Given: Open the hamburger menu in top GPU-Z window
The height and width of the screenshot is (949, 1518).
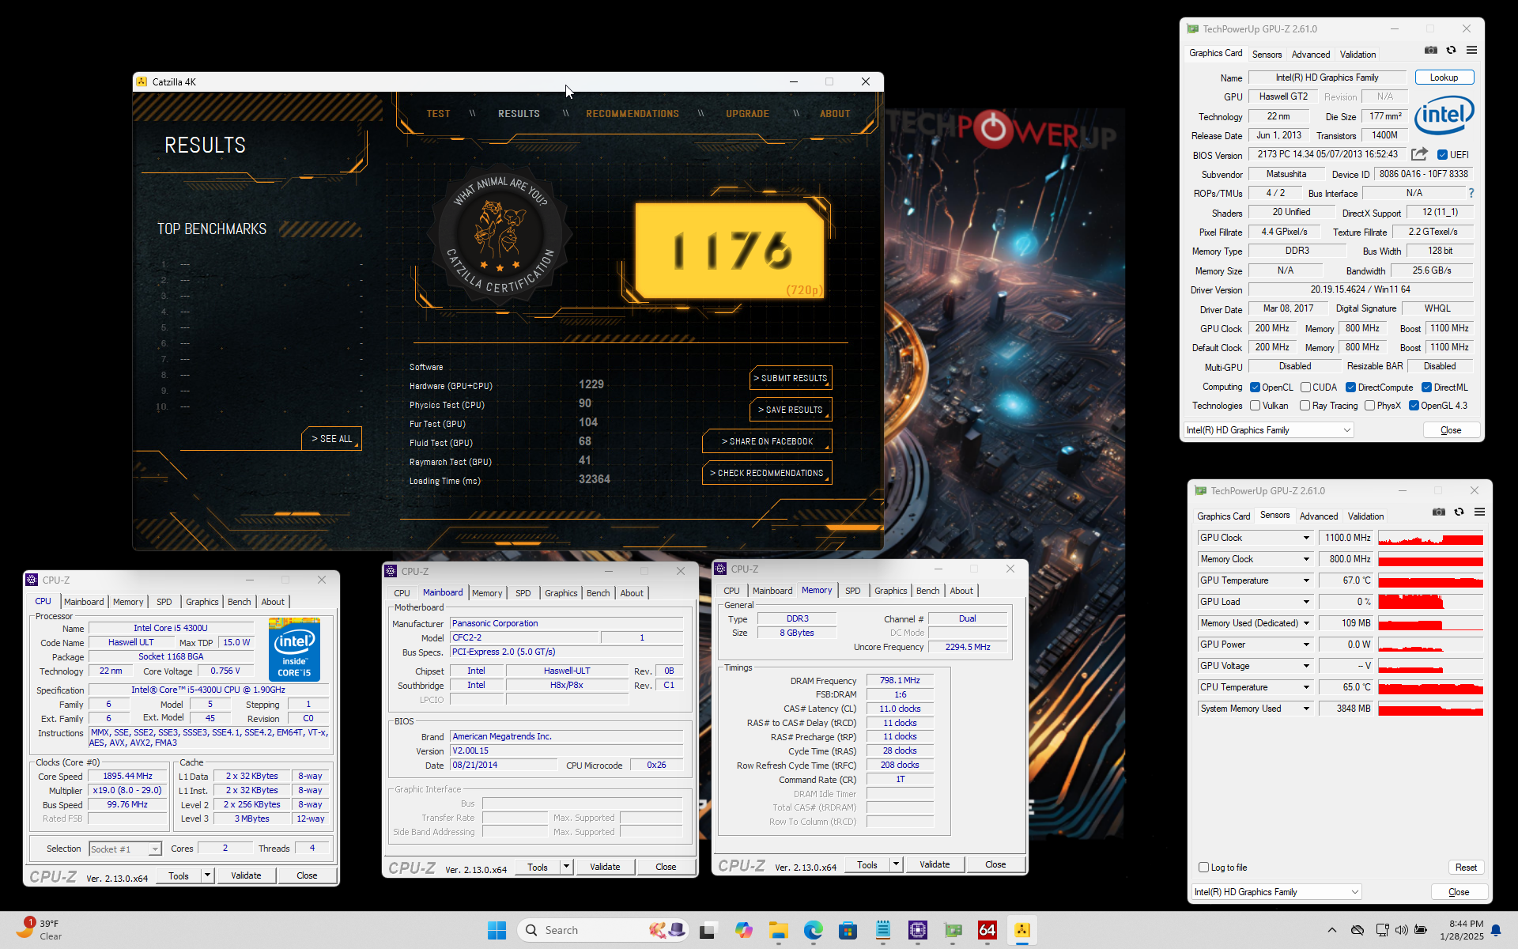Looking at the screenshot, I should [1471, 50].
